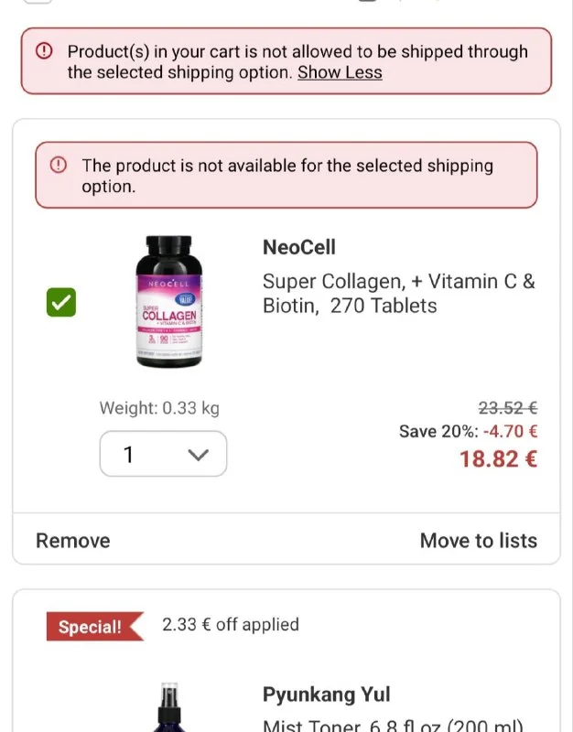The height and width of the screenshot is (732, 573).
Task: Uncheck the NeoCell Super Collagen checkbox
Action: click(61, 303)
